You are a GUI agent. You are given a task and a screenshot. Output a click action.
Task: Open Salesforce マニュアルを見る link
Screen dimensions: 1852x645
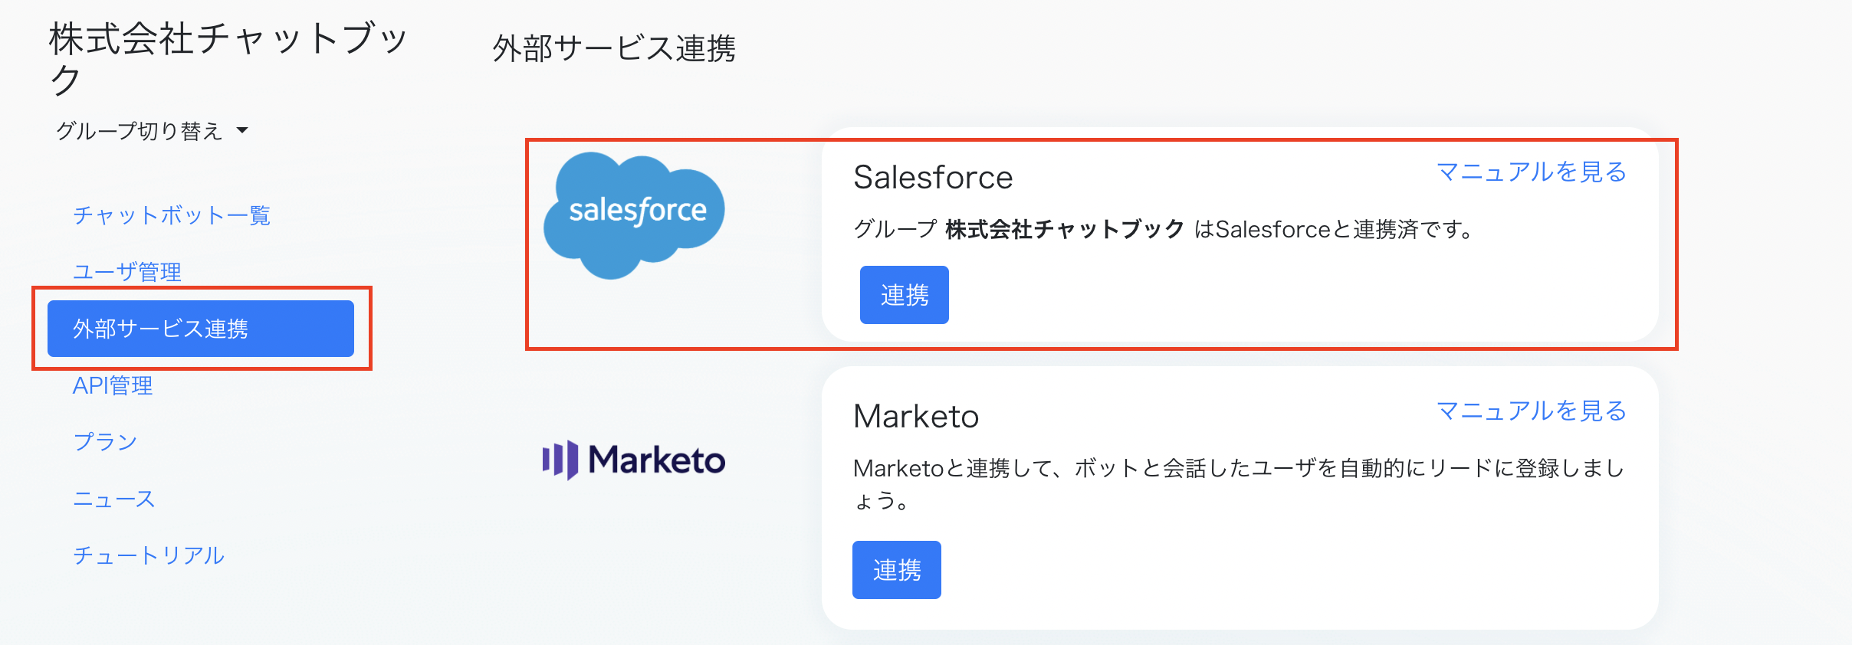click(1531, 172)
